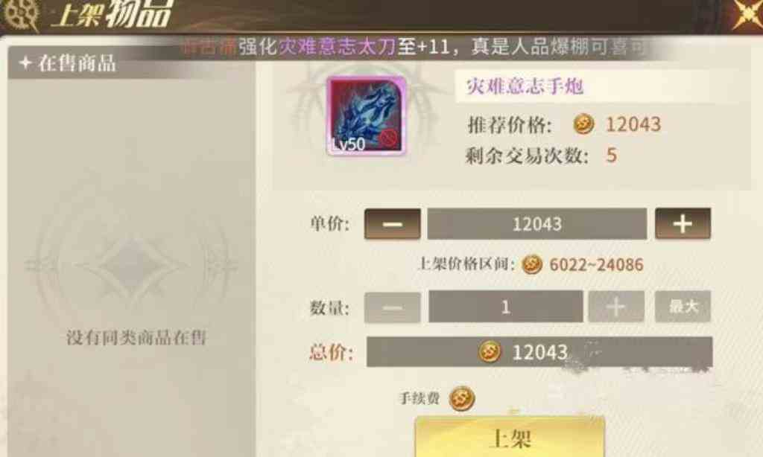
Task: Click the recommended price value 12043
Action: tap(633, 124)
